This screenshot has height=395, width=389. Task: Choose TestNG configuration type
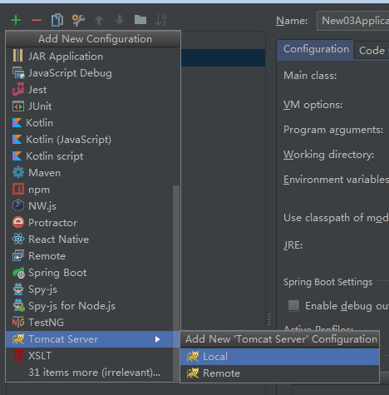click(90, 323)
